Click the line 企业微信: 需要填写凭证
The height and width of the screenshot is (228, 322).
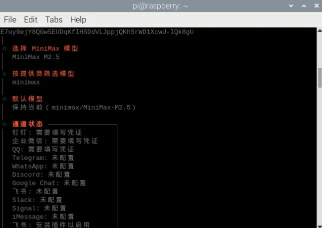click(55, 141)
